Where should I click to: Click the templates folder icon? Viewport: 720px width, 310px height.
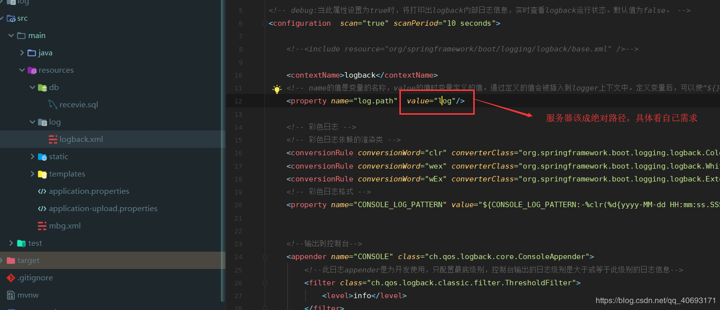(43, 174)
